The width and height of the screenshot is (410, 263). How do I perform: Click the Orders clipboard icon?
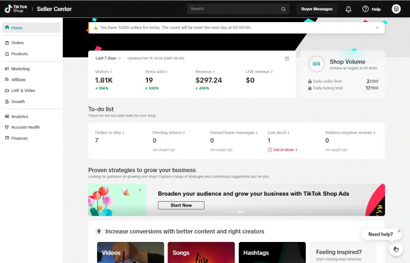(7, 43)
